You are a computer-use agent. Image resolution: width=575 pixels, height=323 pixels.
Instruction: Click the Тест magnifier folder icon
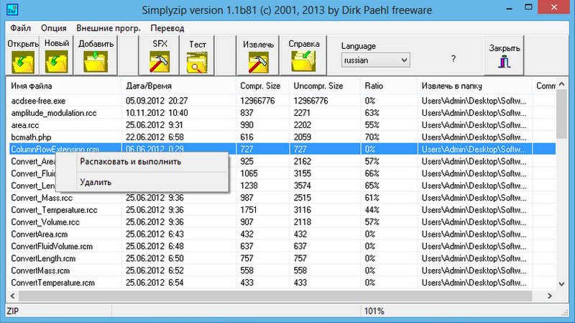(x=197, y=63)
